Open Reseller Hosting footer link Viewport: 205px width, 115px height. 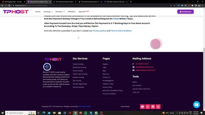pos(78,77)
